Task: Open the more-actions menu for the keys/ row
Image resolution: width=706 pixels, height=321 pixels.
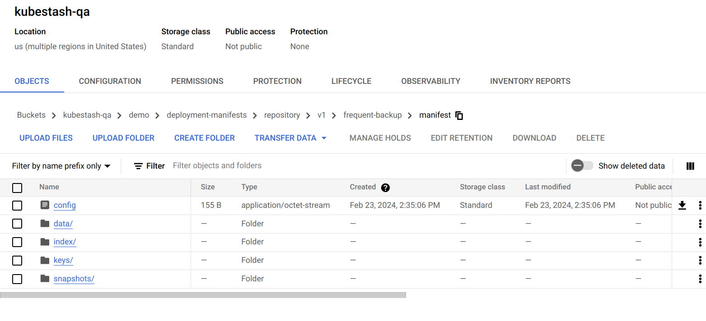Action: (x=700, y=260)
